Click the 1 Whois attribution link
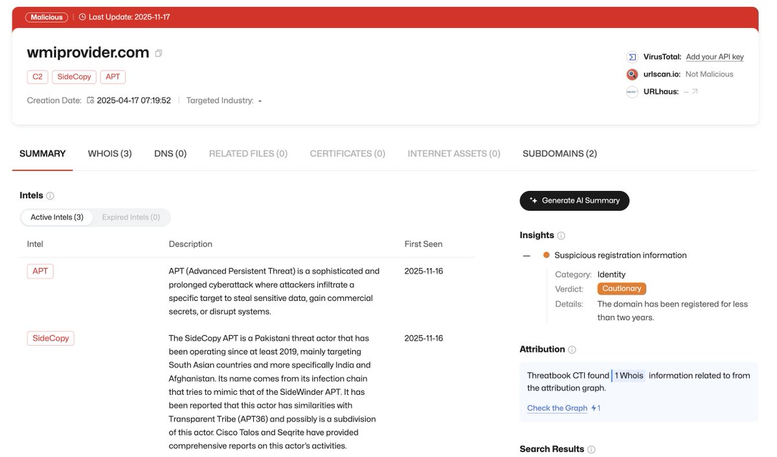The height and width of the screenshot is (457, 777). 629,375
